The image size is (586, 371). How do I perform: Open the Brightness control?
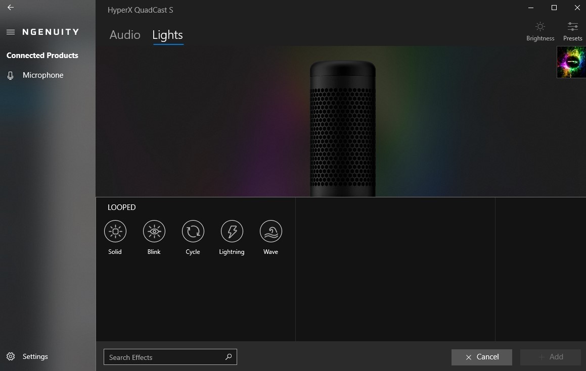540,31
